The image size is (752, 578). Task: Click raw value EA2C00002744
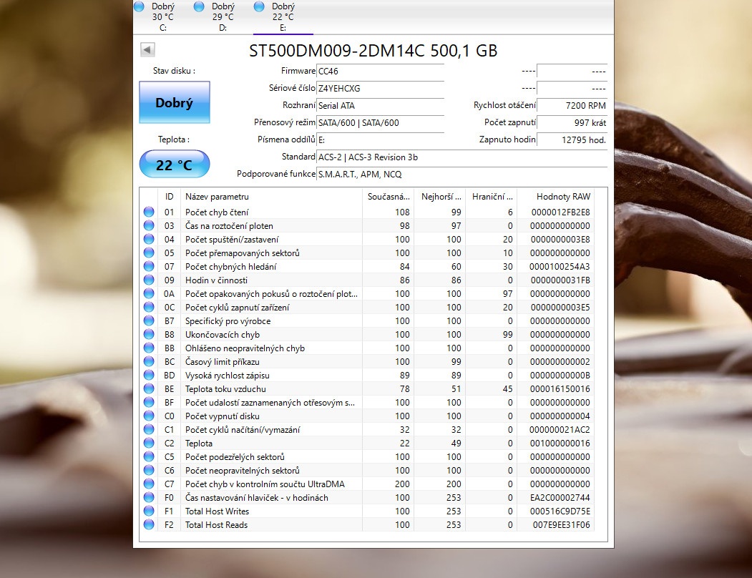(560, 498)
